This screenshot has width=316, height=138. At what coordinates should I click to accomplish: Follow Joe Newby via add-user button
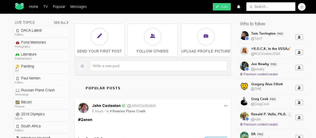tap(299, 67)
